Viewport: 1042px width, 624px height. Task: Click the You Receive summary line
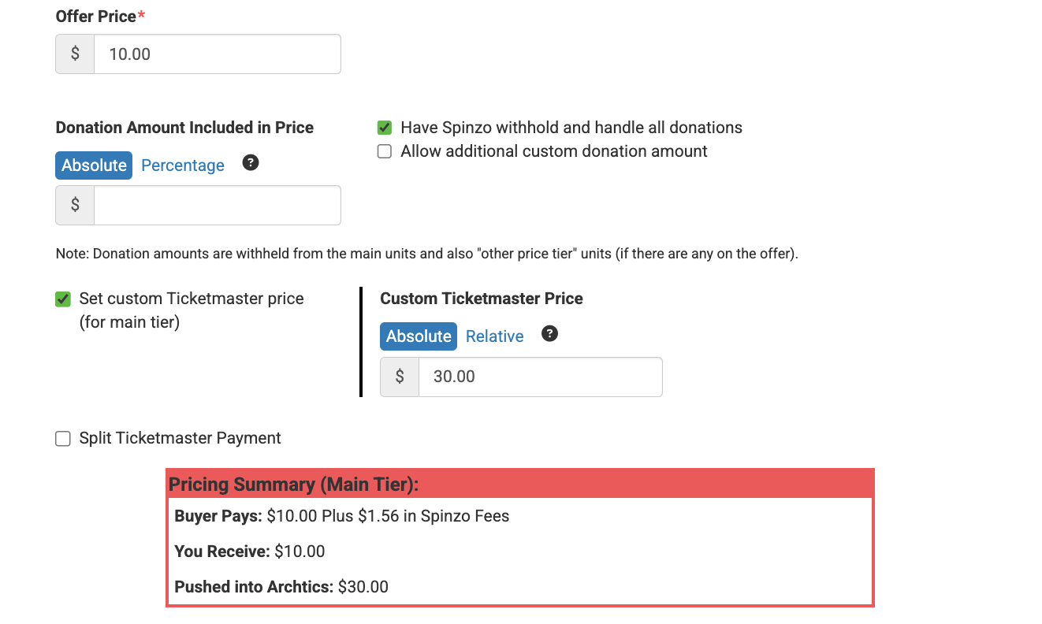pyautogui.click(x=249, y=552)
